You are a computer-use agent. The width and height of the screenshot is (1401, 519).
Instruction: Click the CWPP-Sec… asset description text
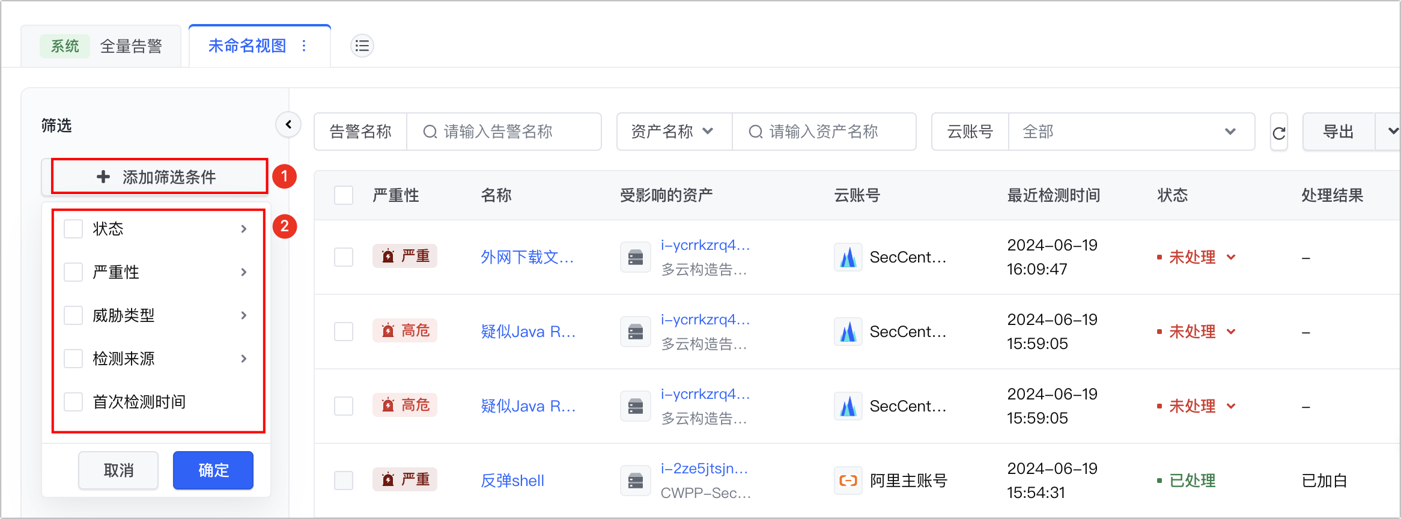[x=706, y=493]
